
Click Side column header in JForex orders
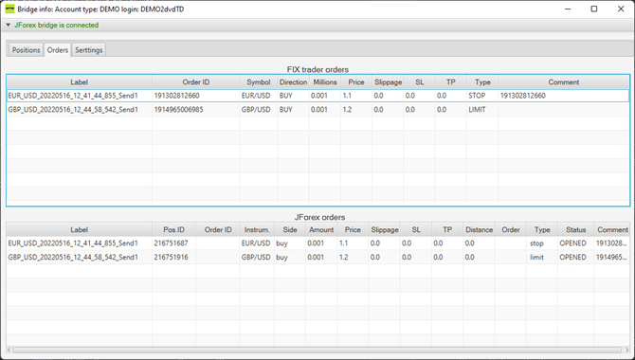[x=290, y=229]
